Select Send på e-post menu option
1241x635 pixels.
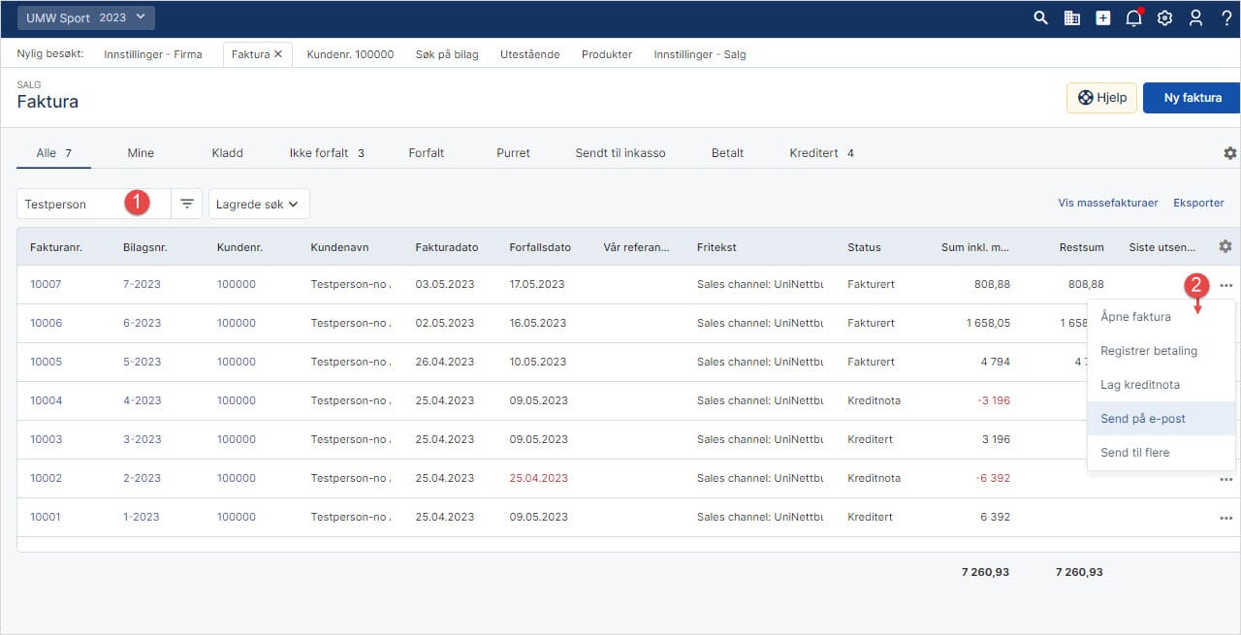pos(1143,419)
